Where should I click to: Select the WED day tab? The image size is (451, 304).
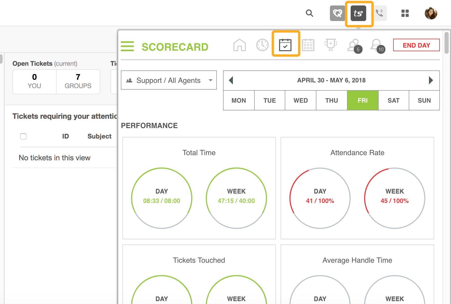301,101
